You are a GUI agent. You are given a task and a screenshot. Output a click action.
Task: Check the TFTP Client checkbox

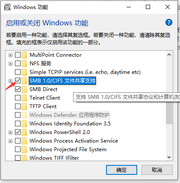[18, 107]
